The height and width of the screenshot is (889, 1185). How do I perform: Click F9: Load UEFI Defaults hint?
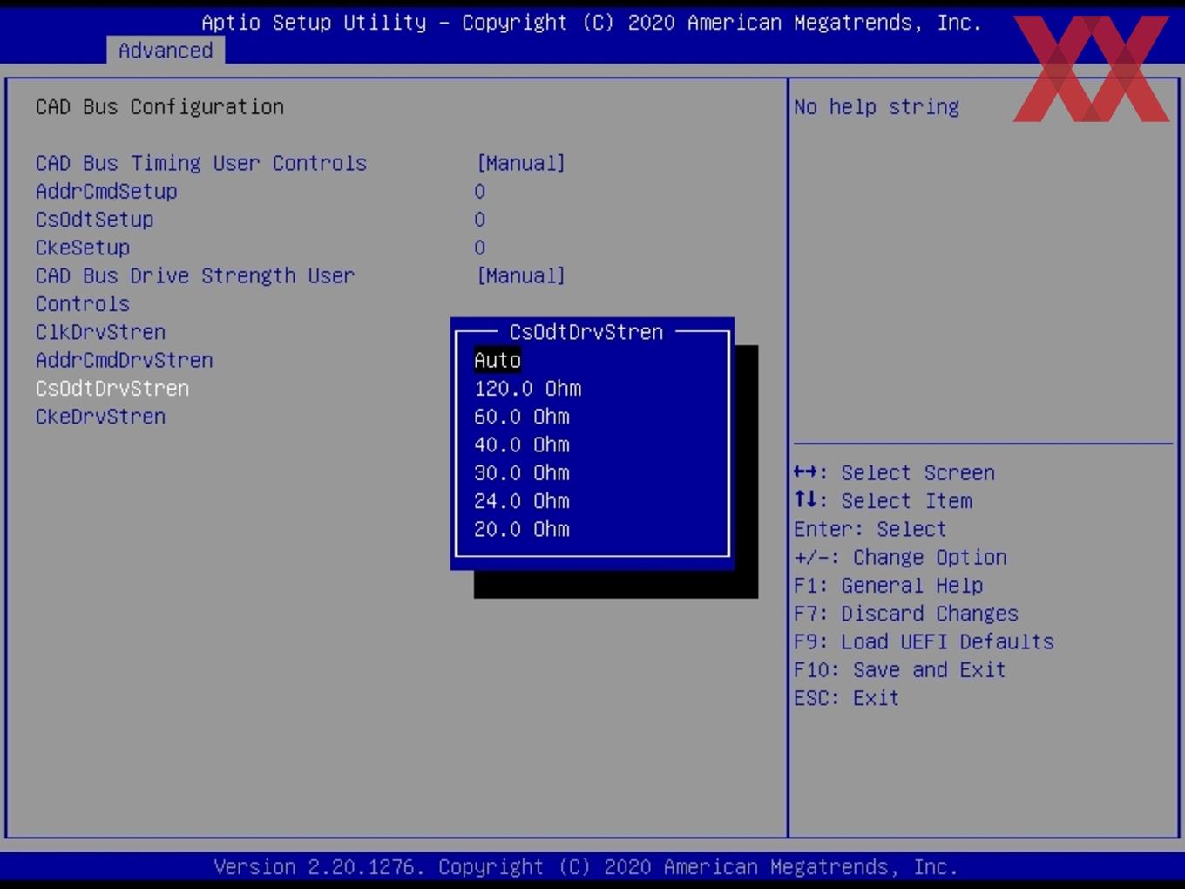coord(924,641)
